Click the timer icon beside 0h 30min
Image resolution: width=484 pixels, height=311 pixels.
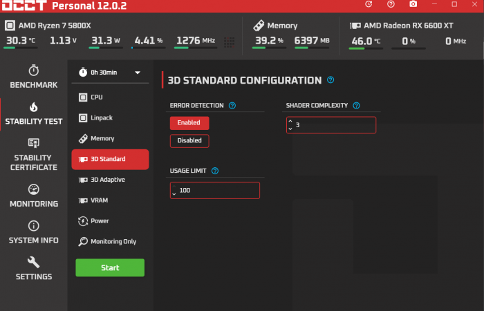pos(83,72)
